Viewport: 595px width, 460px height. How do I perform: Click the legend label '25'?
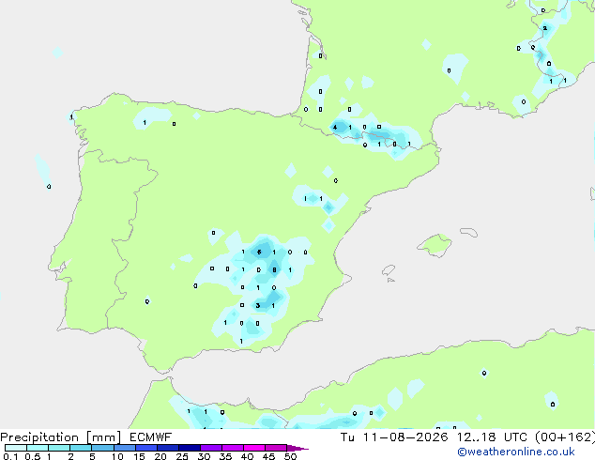(182, 456)
